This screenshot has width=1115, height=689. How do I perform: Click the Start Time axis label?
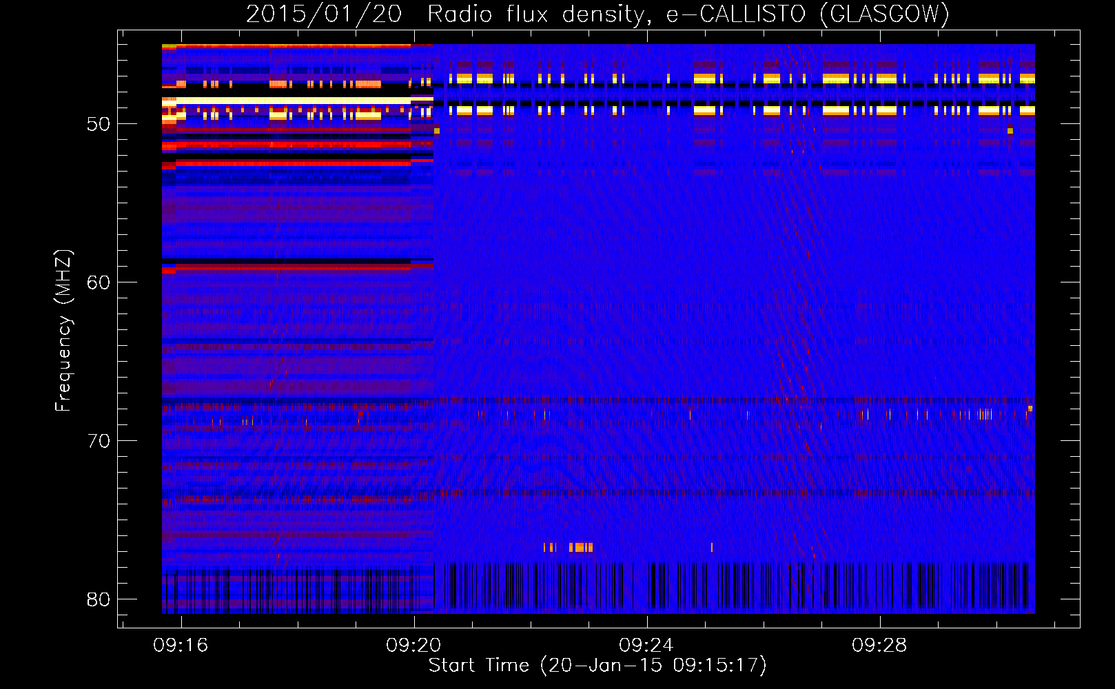tap(597, 666)
